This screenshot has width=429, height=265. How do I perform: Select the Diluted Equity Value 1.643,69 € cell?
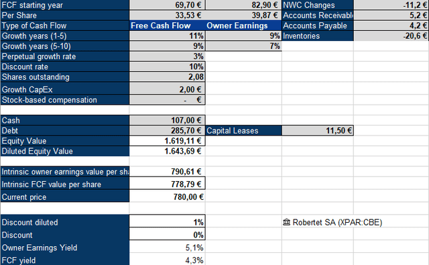(x=167, y=151)
